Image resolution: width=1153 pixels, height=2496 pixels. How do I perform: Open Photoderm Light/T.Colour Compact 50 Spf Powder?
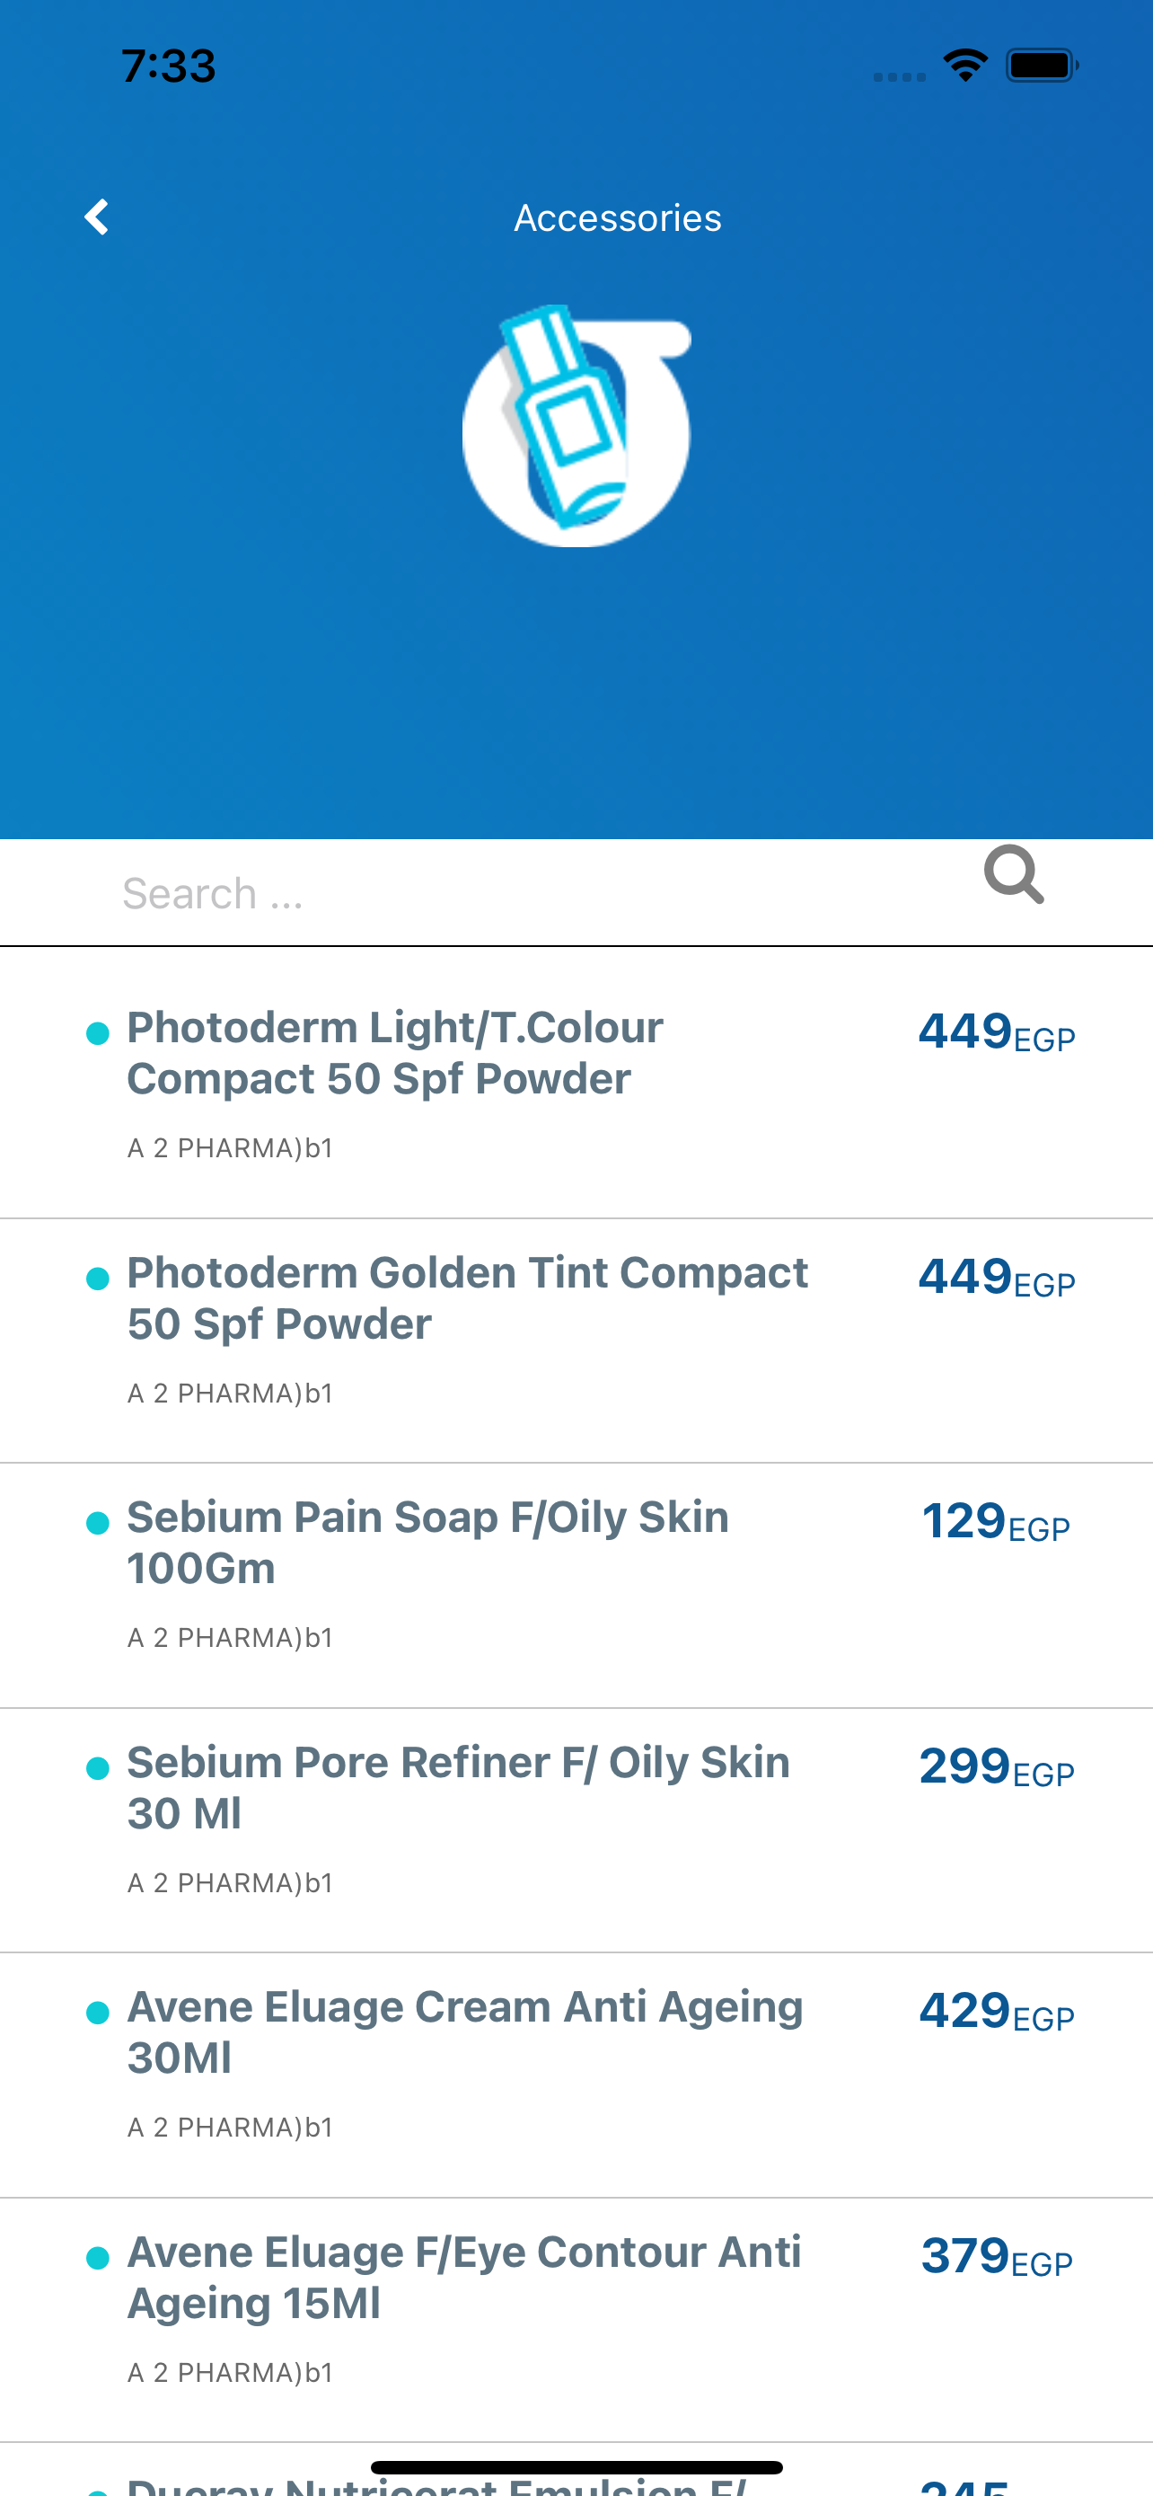576,1083
